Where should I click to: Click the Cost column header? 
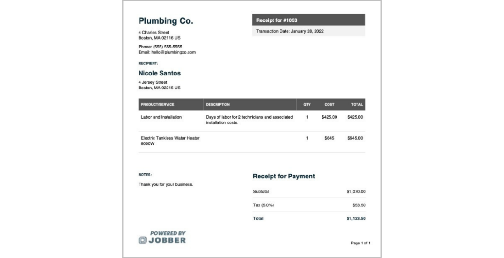point(329,105)
